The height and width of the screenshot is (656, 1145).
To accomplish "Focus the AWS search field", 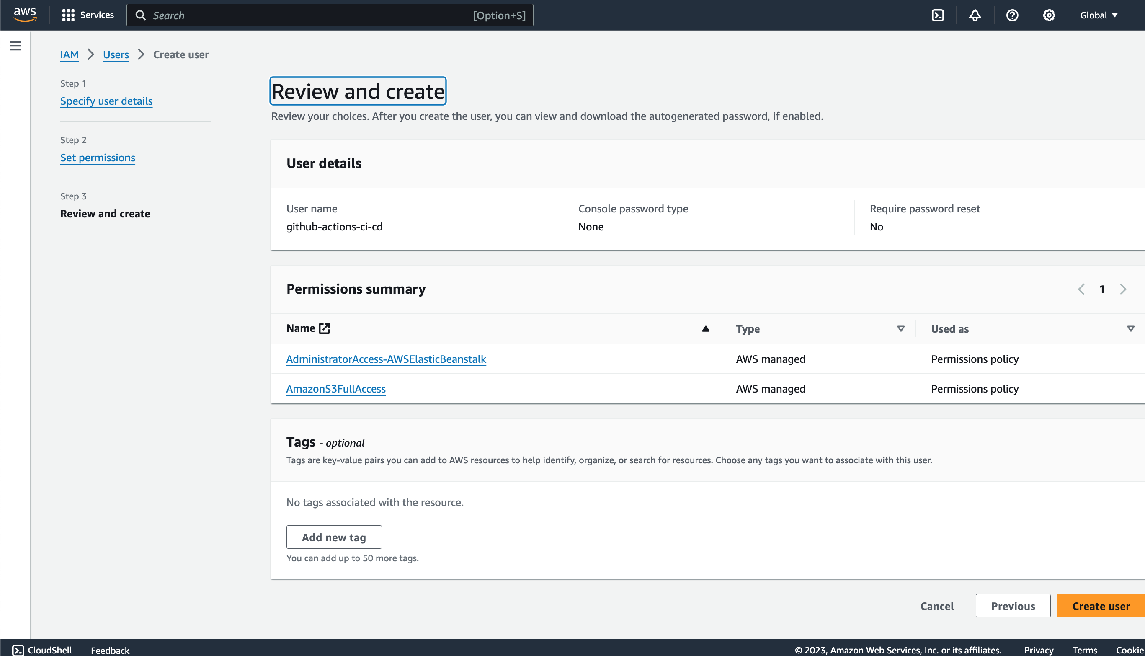I will [x=330, y=15].
